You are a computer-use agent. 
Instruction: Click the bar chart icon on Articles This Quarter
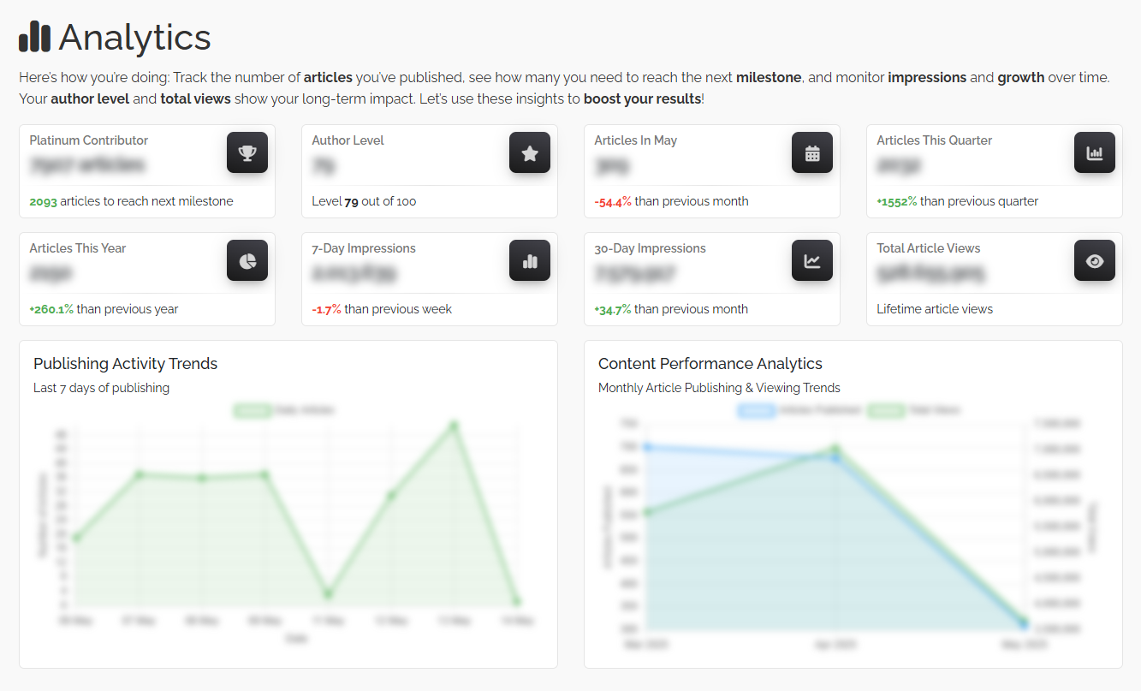coord(1094,152)
